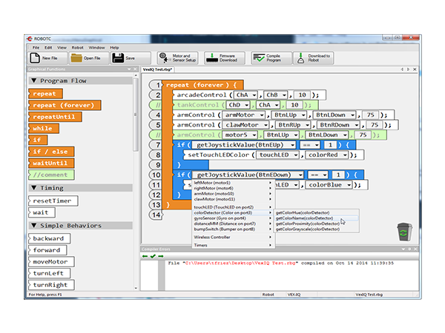Choose getColorName(colorDetector) from submenu
The height and width of the screenshot is (333, 445).
point(305,218)
